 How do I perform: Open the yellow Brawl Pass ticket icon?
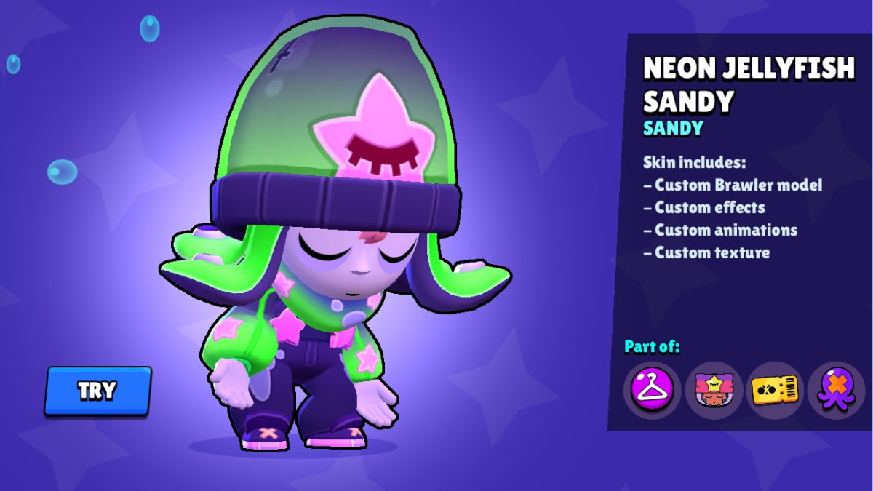(775, 391)
